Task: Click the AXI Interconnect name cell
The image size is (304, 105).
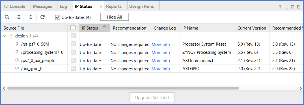Action: click(198, 61)
